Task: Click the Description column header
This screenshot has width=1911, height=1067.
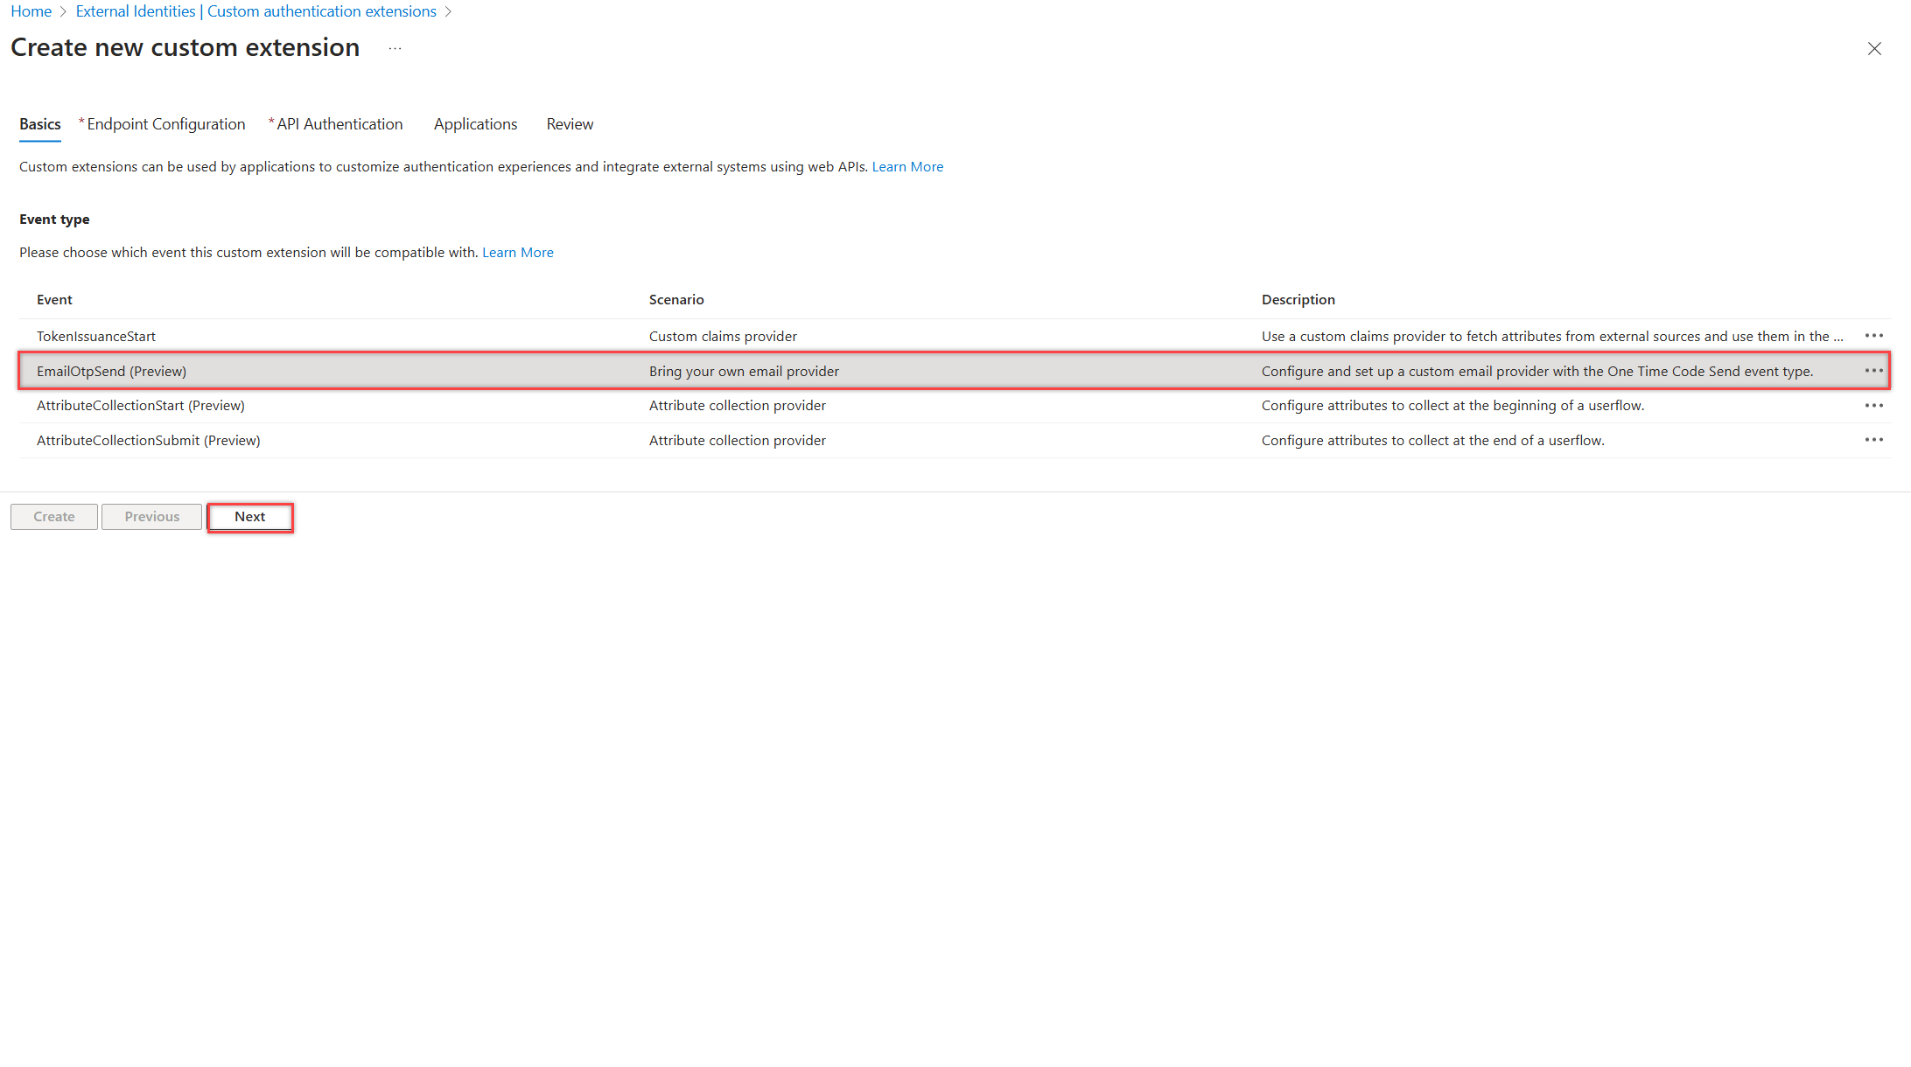Action: (1298, 299)
